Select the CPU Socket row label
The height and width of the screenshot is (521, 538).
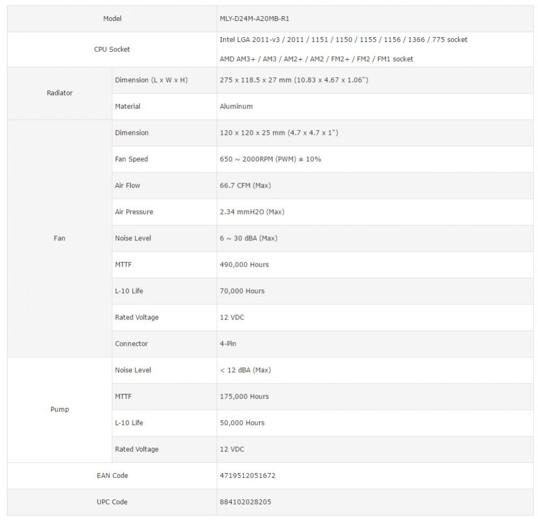pos(112,49)
